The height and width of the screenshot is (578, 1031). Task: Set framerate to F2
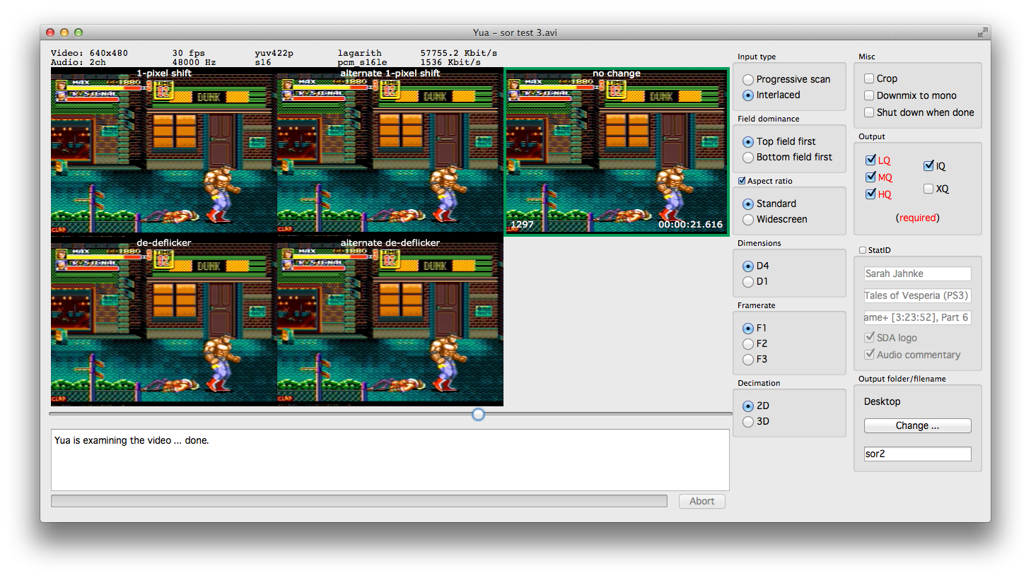[748, 344]
